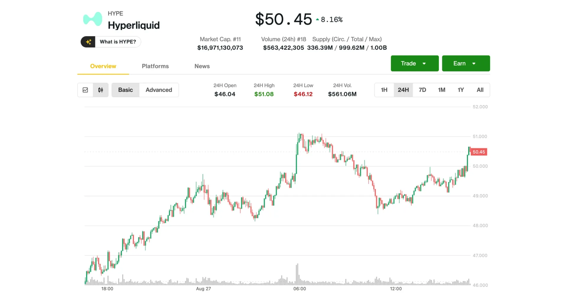The image size is (567, 294).
Task: Toggle the 1H timeframe
Action: pyautogui.click(x=384, y=90)
